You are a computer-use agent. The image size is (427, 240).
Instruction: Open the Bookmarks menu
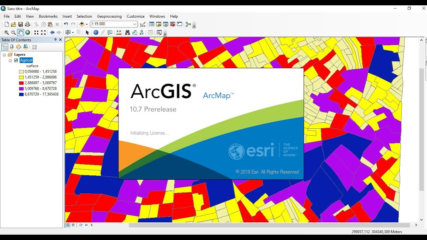(x=48, y=16)
